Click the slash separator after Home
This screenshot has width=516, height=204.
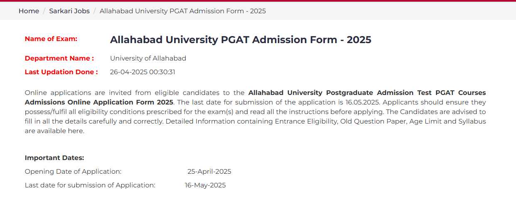(44, 11)
